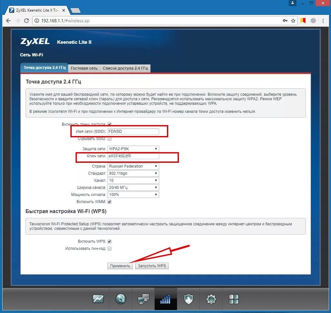The width and height of the screenshot is (331, 313).
Task: Click the saved password key icon
Action: point(285,20)
